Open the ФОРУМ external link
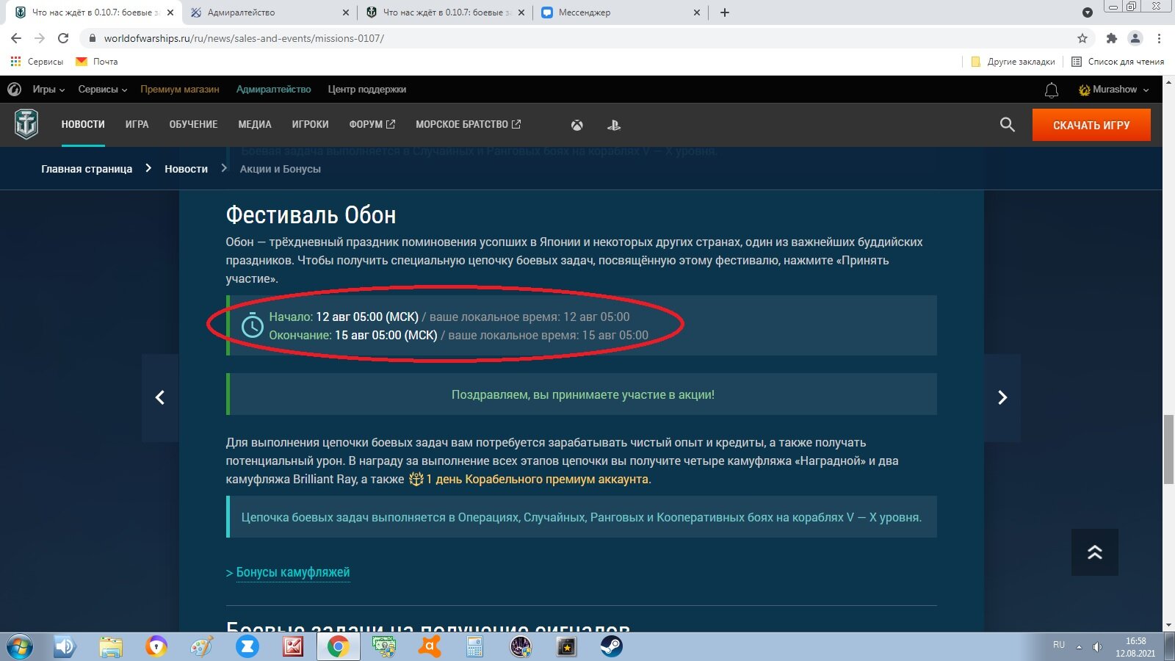1175x661 pixels. [372, 125]
